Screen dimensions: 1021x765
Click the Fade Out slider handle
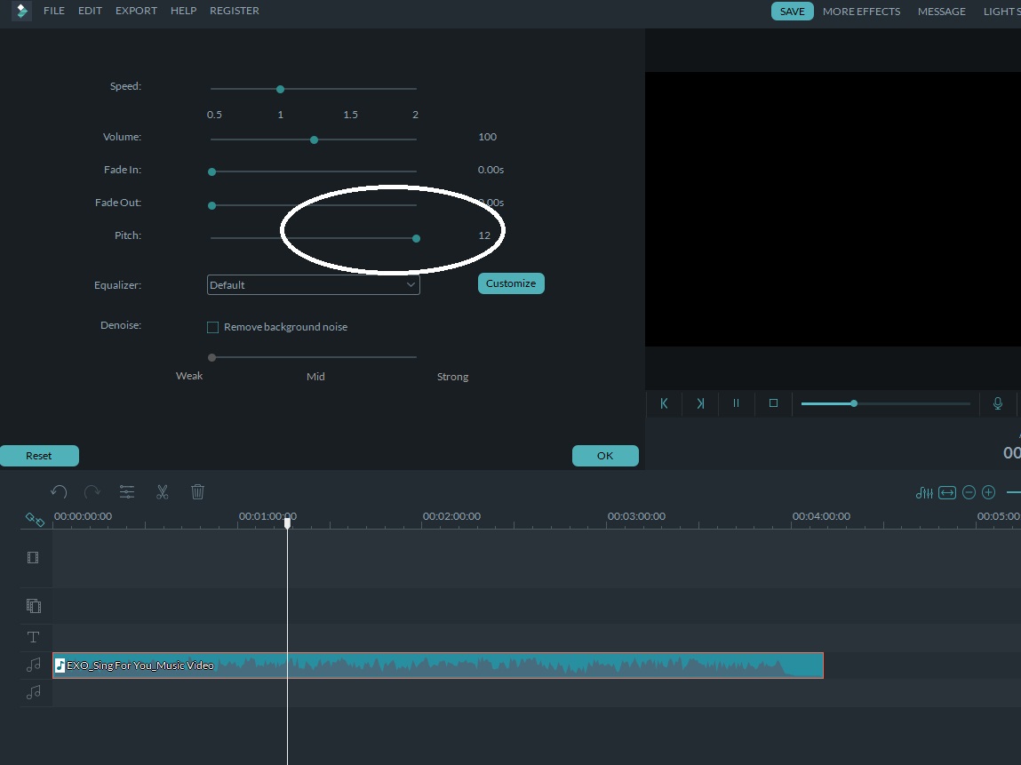[211, 205]
